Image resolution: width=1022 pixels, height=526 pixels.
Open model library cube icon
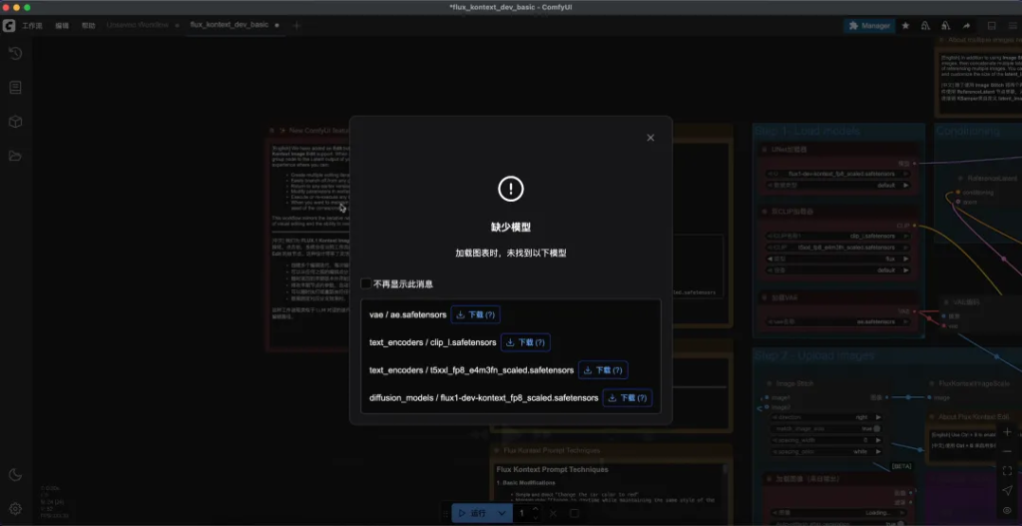[x=16, y=122]
